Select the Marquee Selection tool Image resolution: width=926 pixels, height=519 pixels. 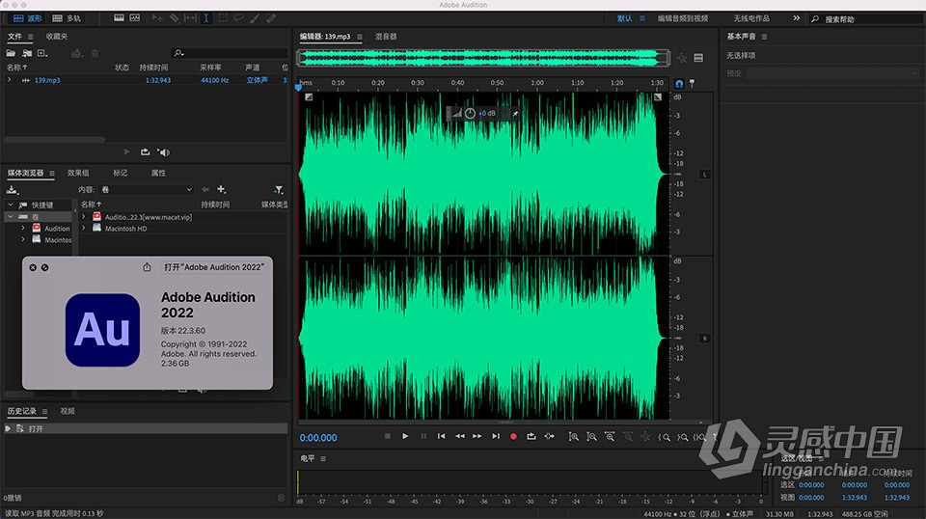223,18
